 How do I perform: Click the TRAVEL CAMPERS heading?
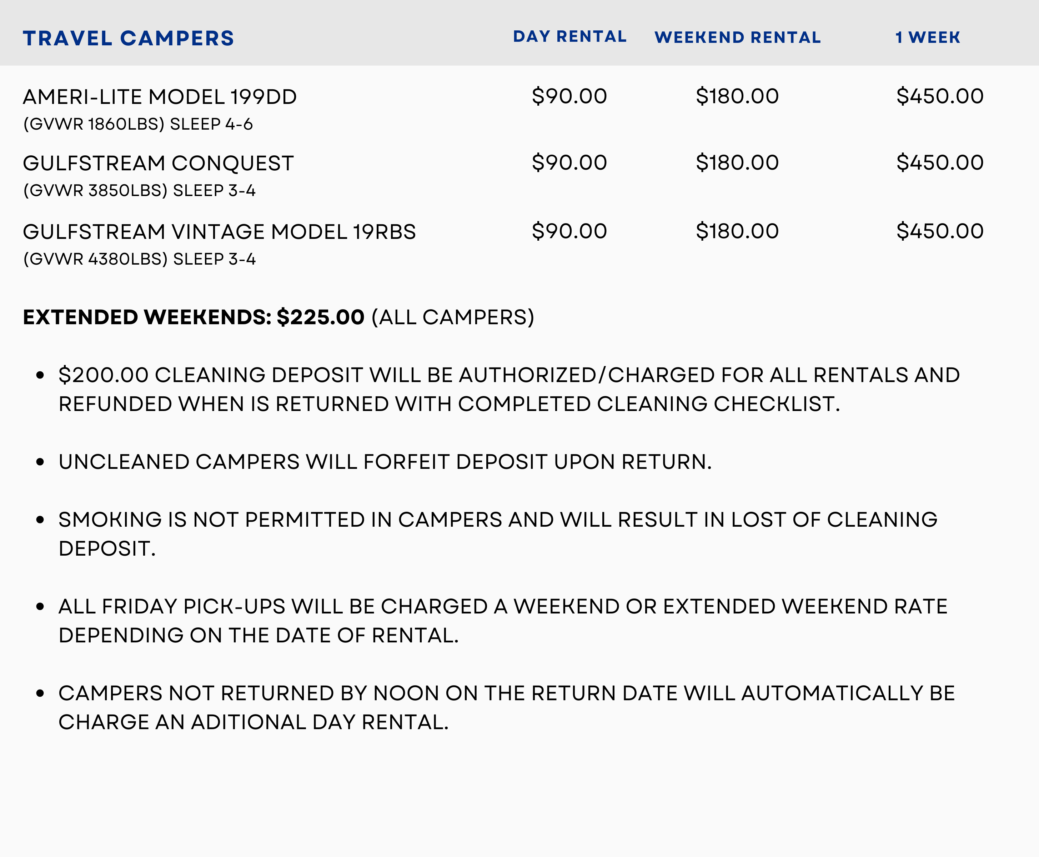point(128,39)
